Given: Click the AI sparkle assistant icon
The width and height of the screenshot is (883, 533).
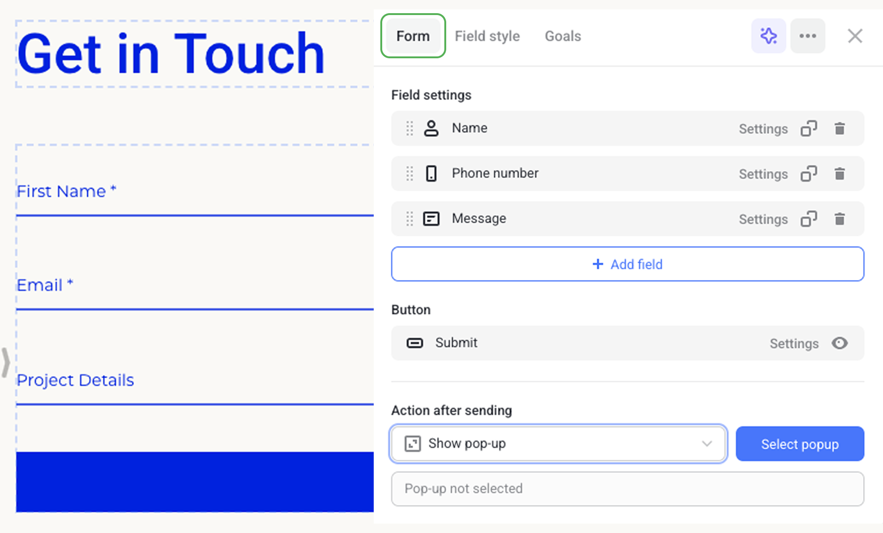Looking at the screenshot, I should (x=768, y=36).
